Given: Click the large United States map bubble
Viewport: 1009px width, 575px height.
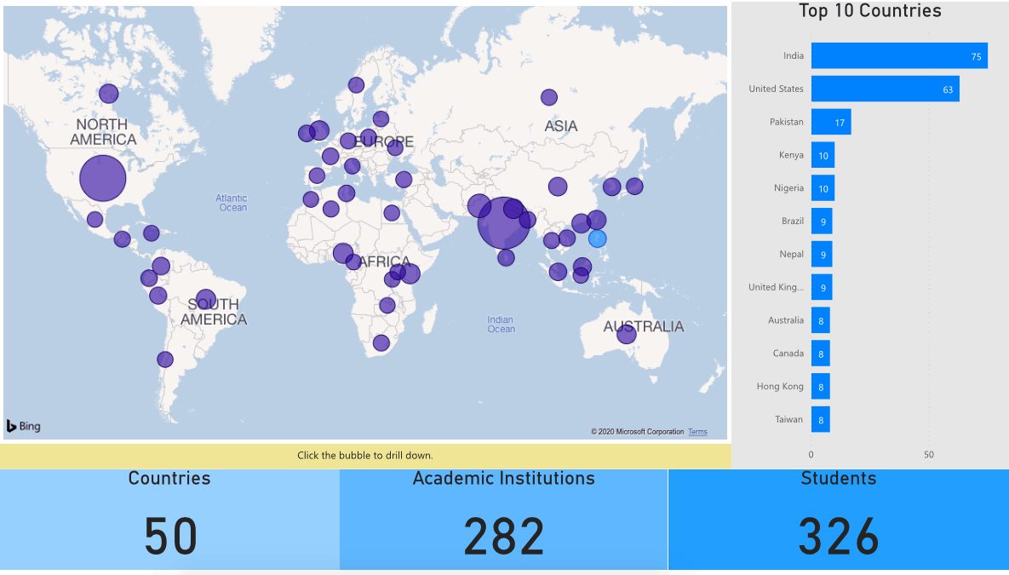Looking at the screenshot, I should tap(103, 179).
